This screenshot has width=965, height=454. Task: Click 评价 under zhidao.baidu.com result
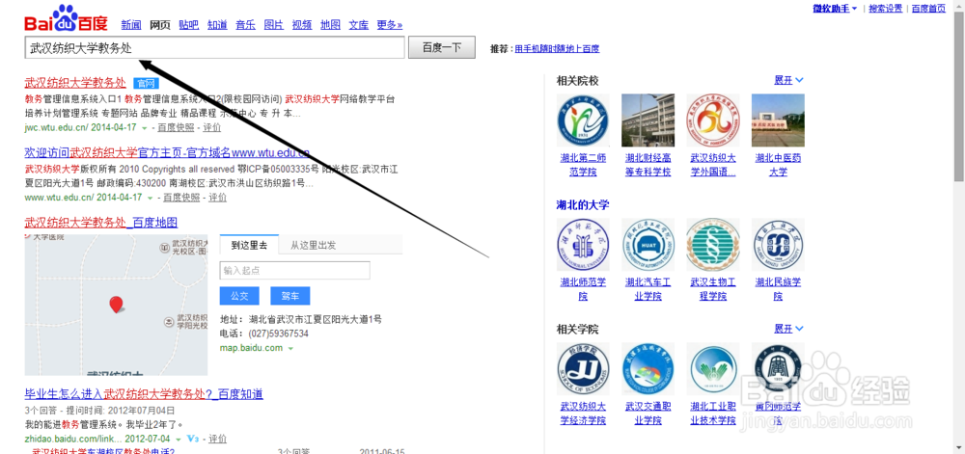click(218, 440)
